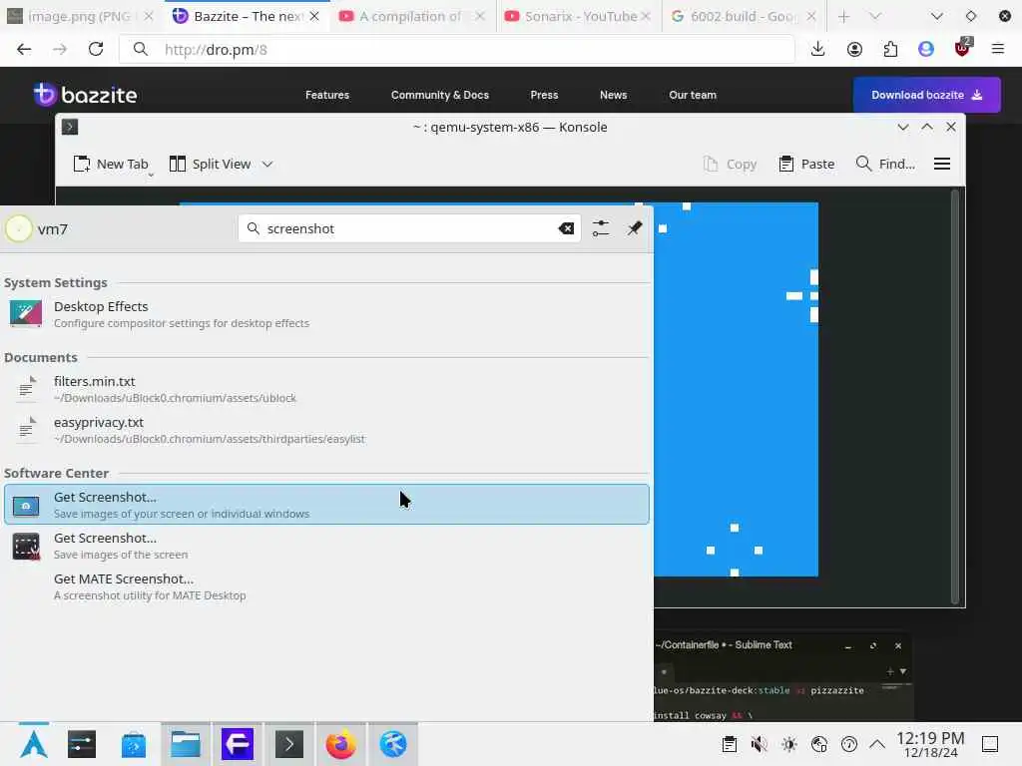This screenshot has height=766, width=1022.
Task: Open Sublime Text tab dropdown arrow
Action: click(x=902, y=671)
